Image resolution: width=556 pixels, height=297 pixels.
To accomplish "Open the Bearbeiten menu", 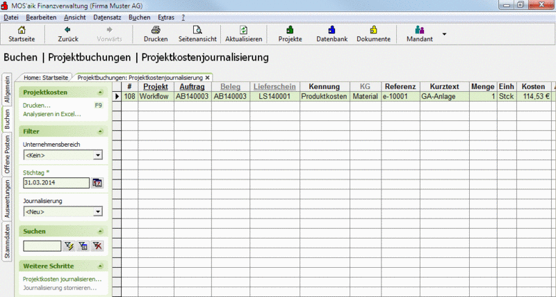I will point(41,17).
